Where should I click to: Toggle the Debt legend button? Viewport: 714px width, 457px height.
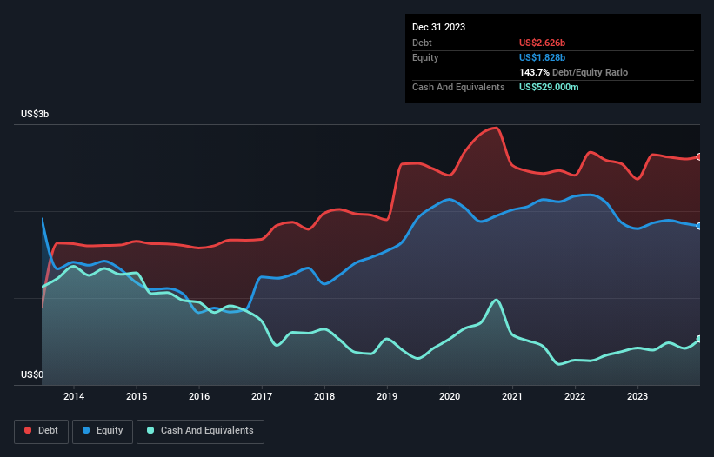point(42,431)
